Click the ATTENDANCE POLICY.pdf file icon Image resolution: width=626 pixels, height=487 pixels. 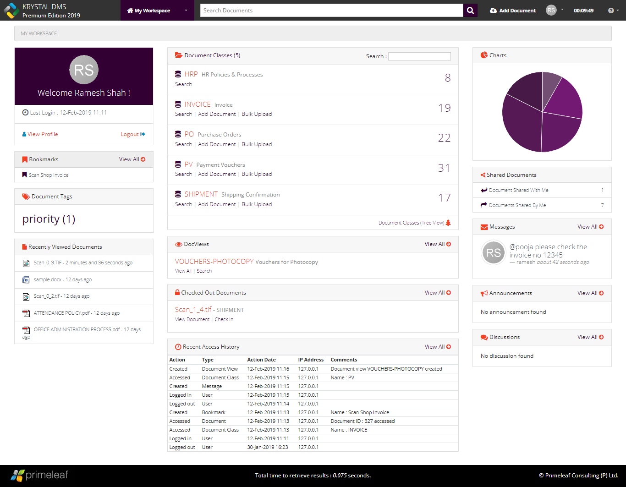pyautogui.click(x=26, y=313)
